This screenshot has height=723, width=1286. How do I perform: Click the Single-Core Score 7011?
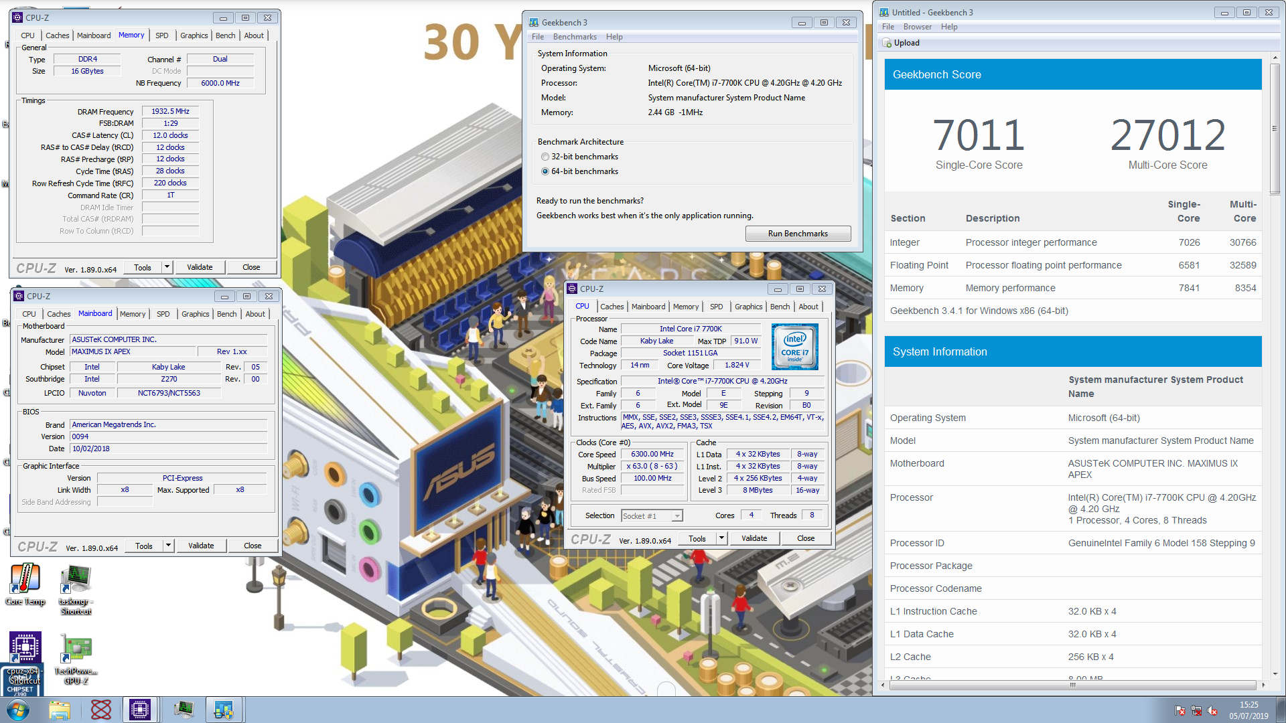pyautogui.click(x=979, y=135)
